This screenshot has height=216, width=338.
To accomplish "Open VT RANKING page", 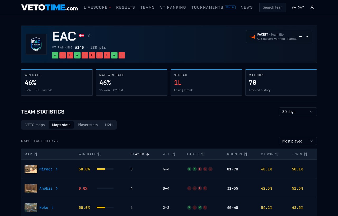I will (x=173, y=7).
